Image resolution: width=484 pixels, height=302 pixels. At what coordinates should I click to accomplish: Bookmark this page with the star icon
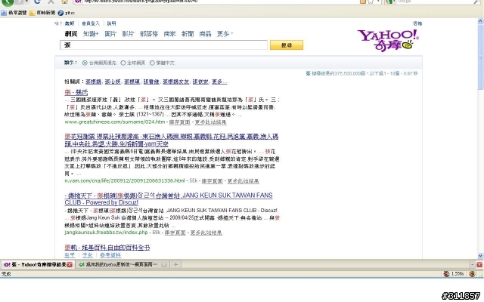[371, 2]
